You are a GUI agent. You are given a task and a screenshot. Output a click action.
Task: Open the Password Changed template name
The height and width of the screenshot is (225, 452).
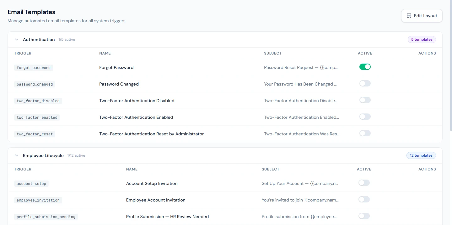pyautogui.click(x=119, y=84)
